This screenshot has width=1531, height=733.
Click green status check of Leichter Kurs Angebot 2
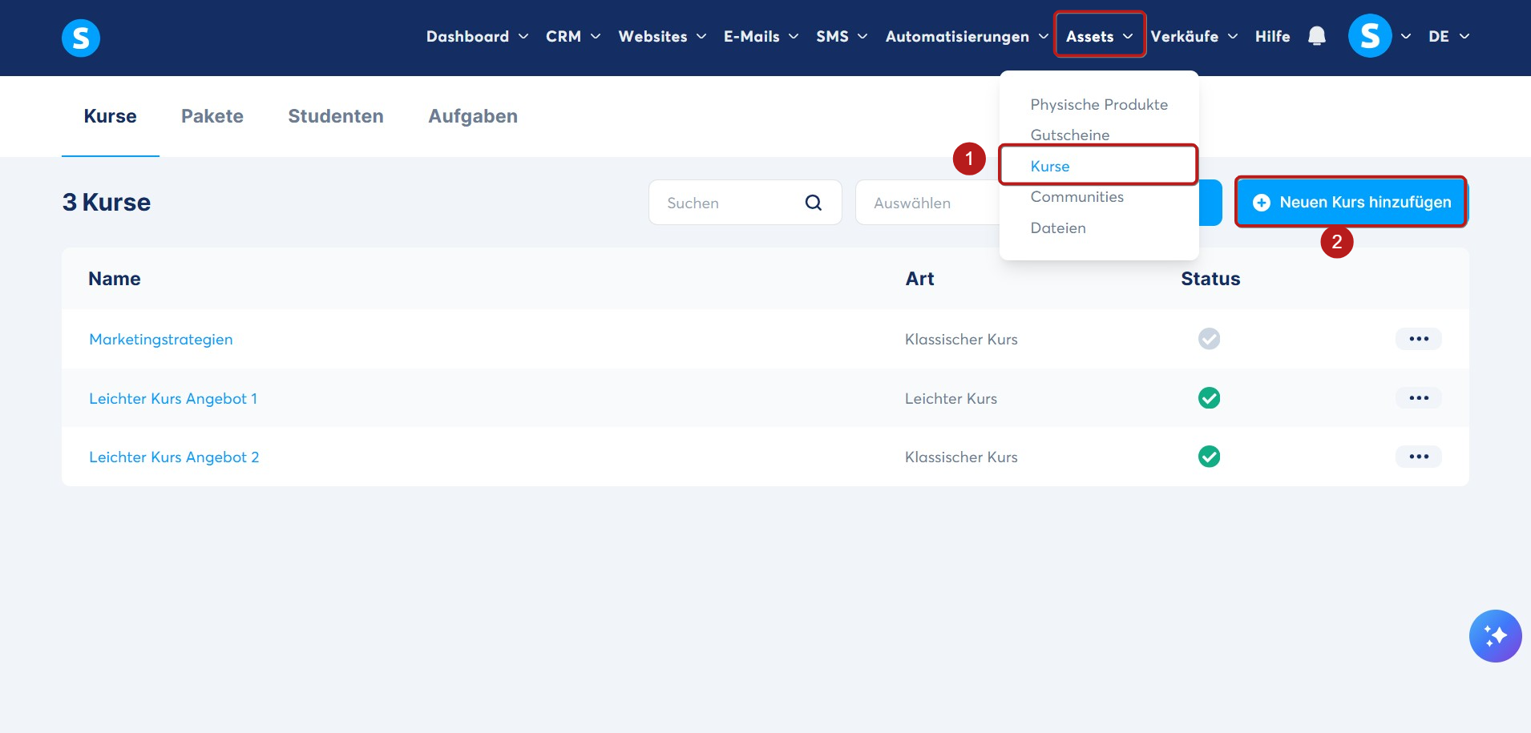point(1209,457)
